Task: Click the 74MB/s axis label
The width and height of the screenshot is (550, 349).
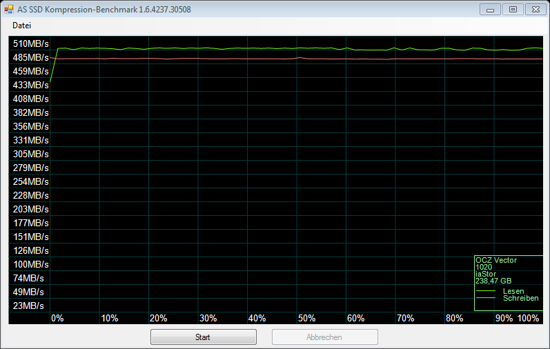Action: point(28,279)
